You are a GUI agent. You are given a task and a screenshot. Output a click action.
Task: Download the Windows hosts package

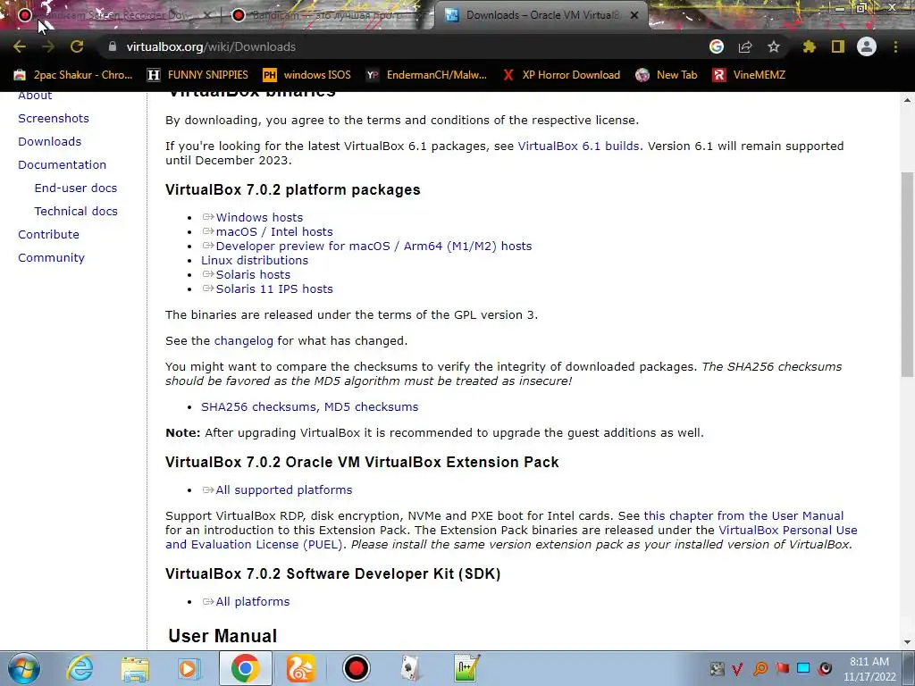pyautogui.click(x=259, y=218)
